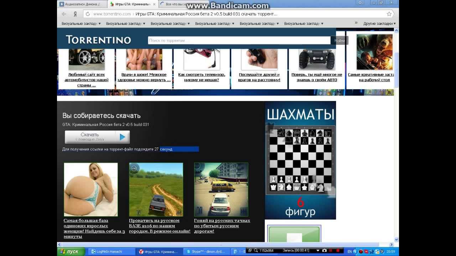Open the Bandicam bar dropdown arrow
The height and width of the screenshot is (256, 456).
pyautogui.click(x=318, y=251)
